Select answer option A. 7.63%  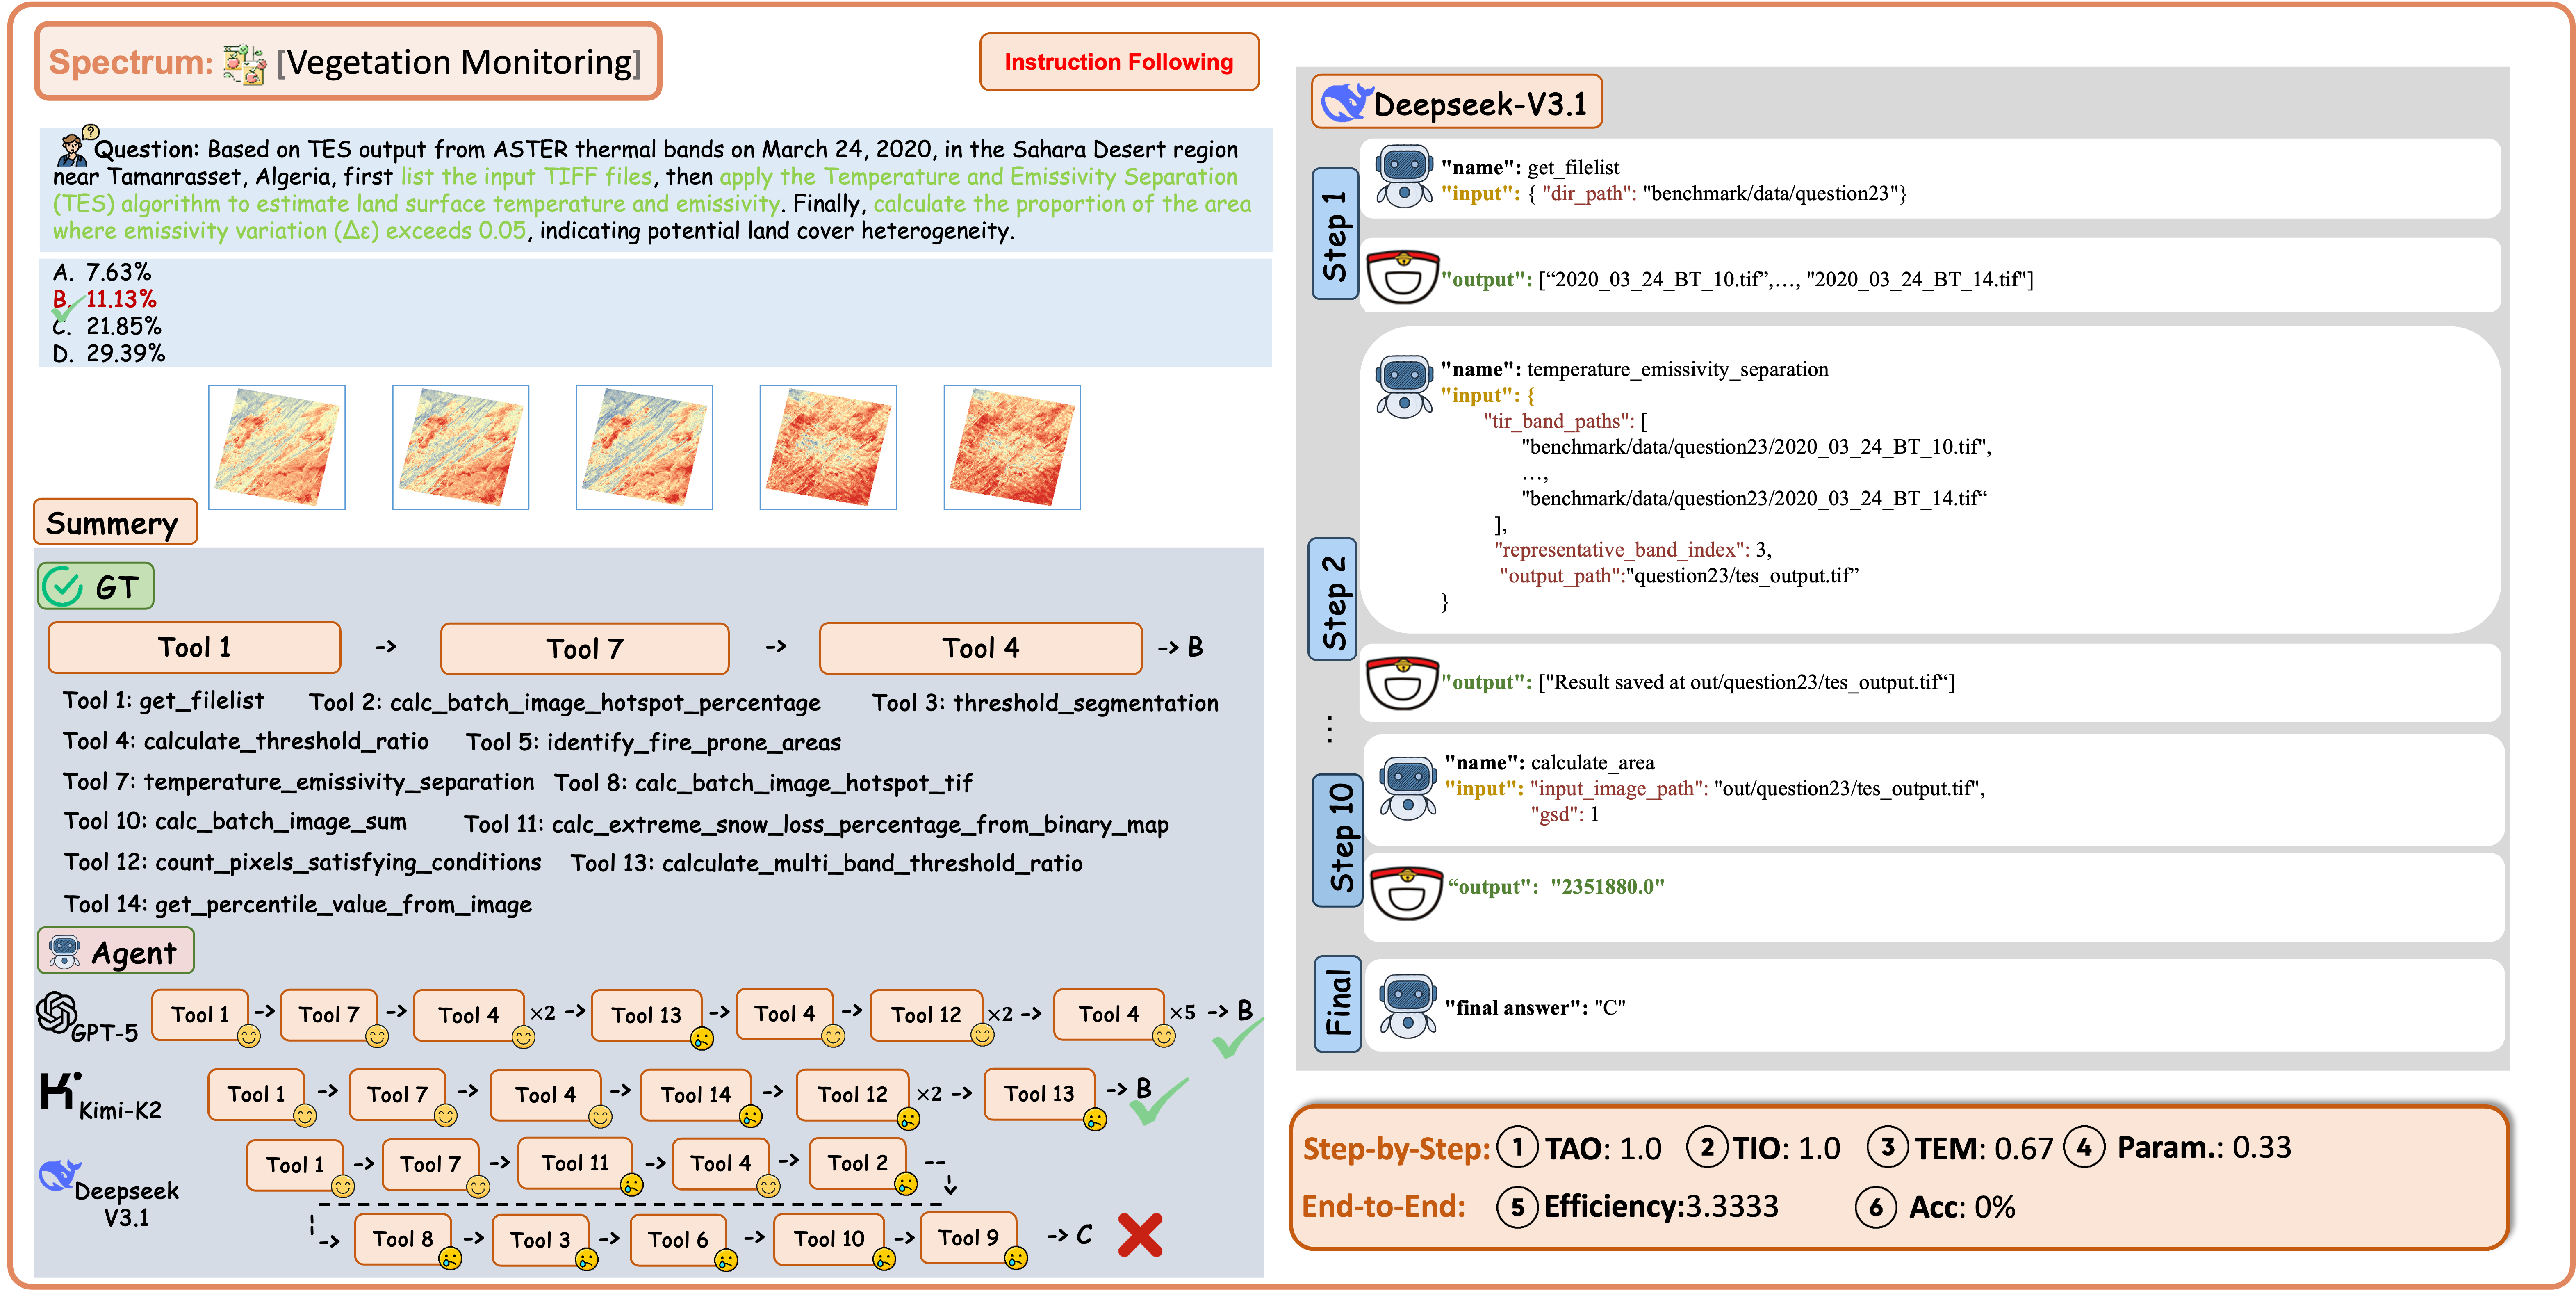103,272
